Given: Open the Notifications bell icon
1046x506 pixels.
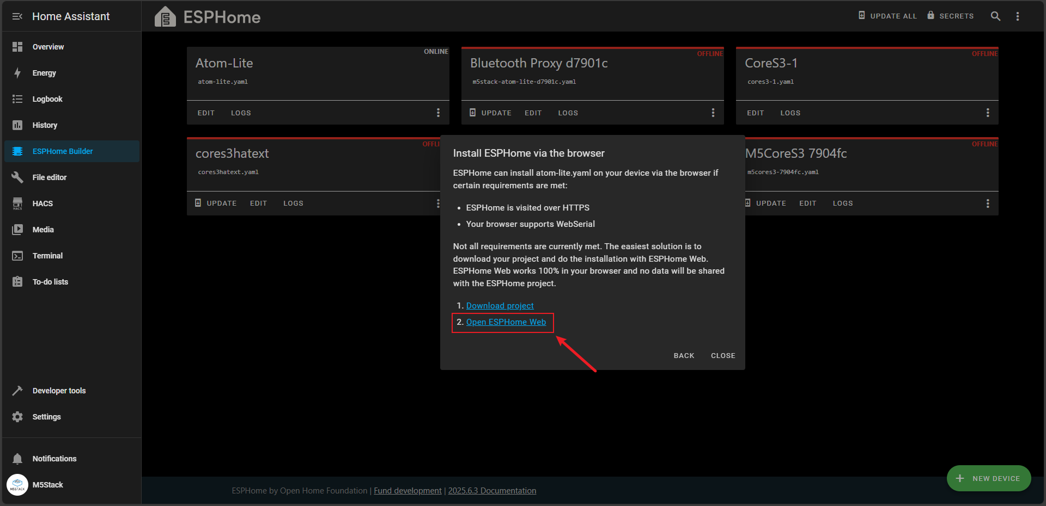Looking at the screenshot, I should click(x=17, y=459).
